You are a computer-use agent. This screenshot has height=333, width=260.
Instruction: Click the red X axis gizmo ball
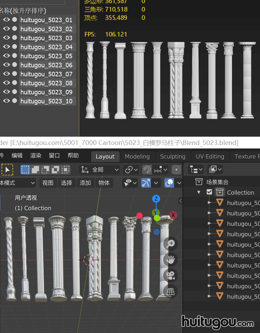click(173, 215)
